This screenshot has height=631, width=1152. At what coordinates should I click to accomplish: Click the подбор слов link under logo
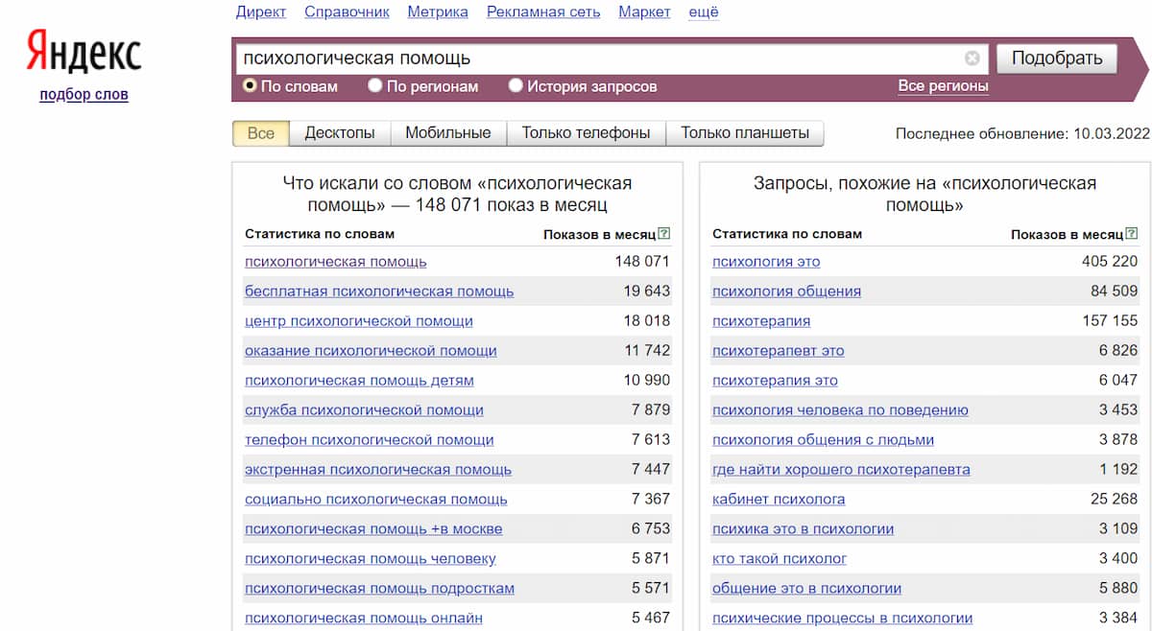click(84, 94)
